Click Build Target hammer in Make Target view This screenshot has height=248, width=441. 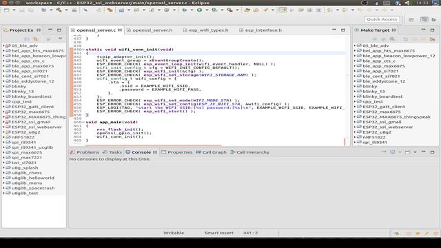(392, 39)
